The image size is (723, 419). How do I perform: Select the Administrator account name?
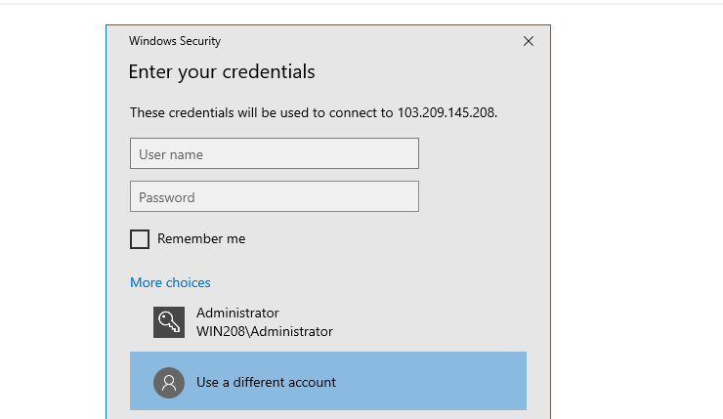tap(237, 313)
